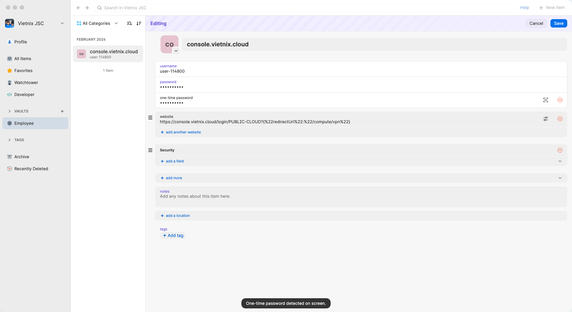Open Recently Deleted items

pos(31,168)
